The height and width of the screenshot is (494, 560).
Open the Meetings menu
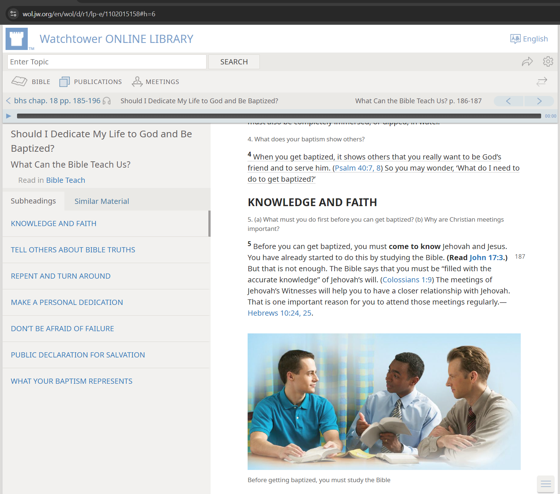click(x=155, y=81)
